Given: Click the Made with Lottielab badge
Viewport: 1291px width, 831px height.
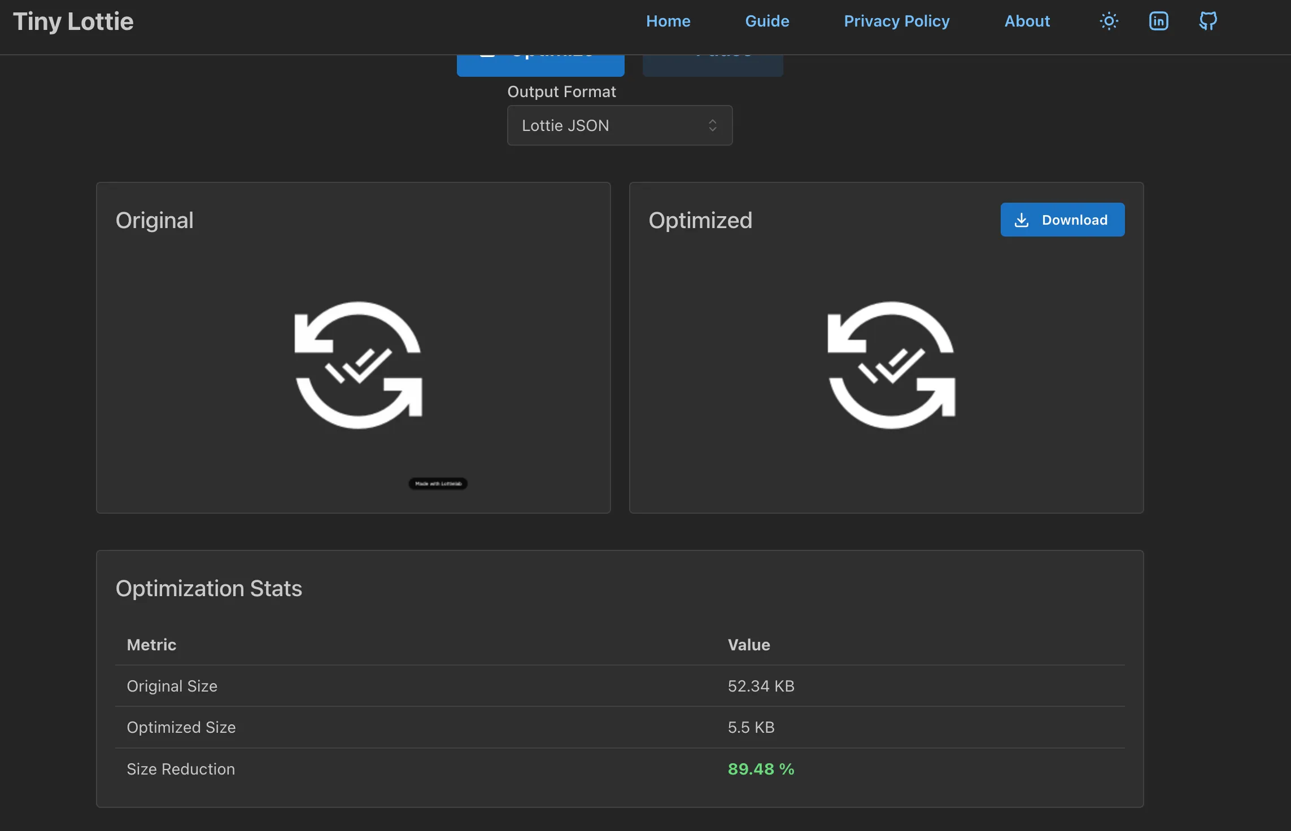Looking at the screenshot, I should (x=438, y=484).
